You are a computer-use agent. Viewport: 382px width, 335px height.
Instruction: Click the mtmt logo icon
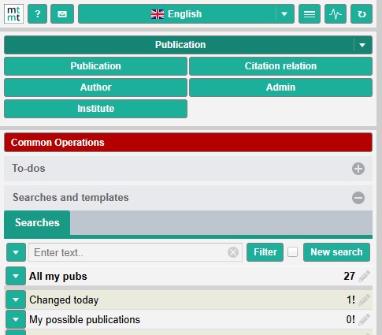[x=13, y=14]
